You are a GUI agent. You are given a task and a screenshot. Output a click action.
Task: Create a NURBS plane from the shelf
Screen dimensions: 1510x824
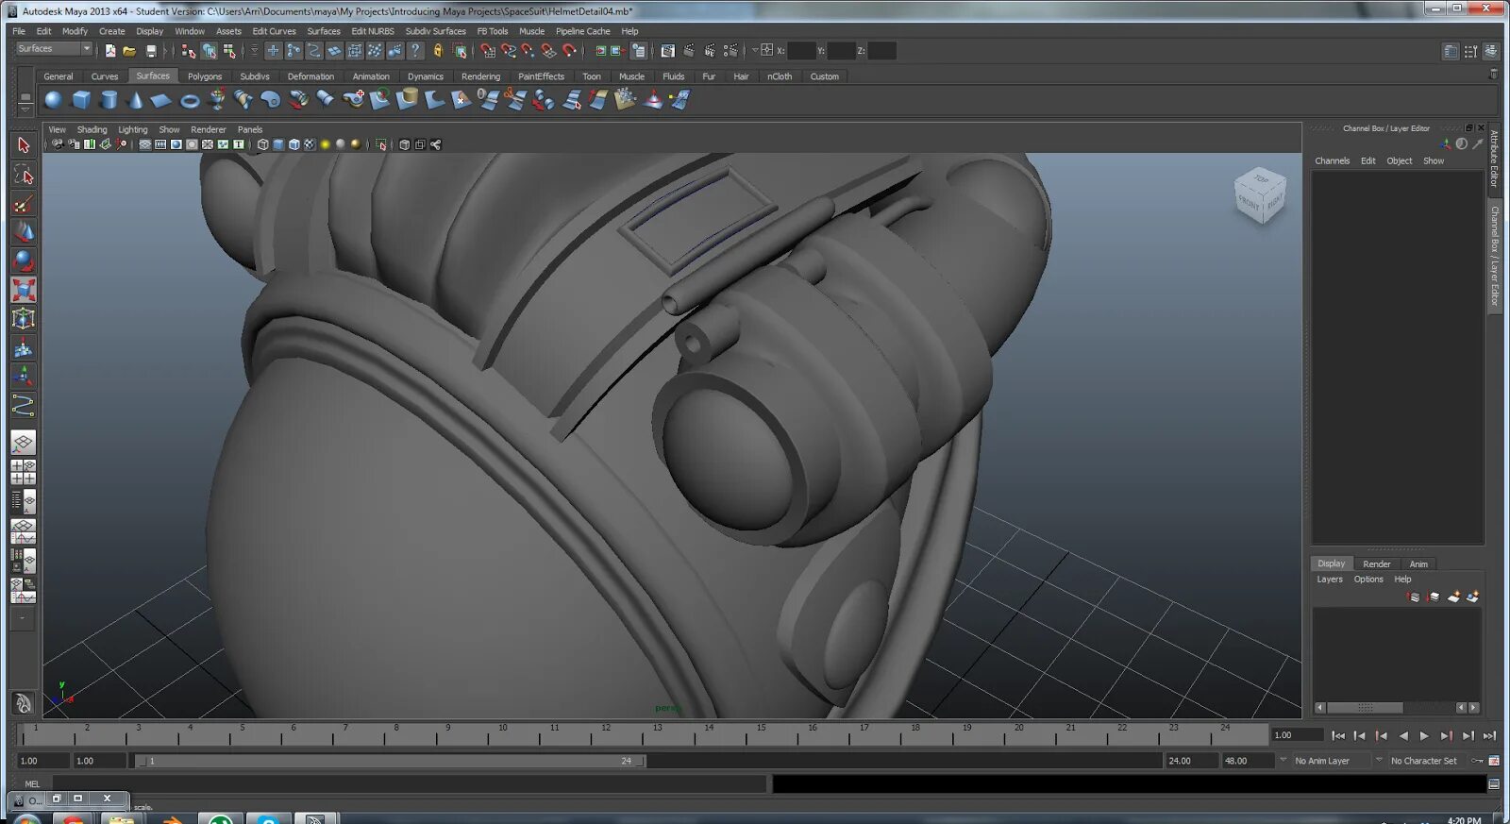point(161,99)
